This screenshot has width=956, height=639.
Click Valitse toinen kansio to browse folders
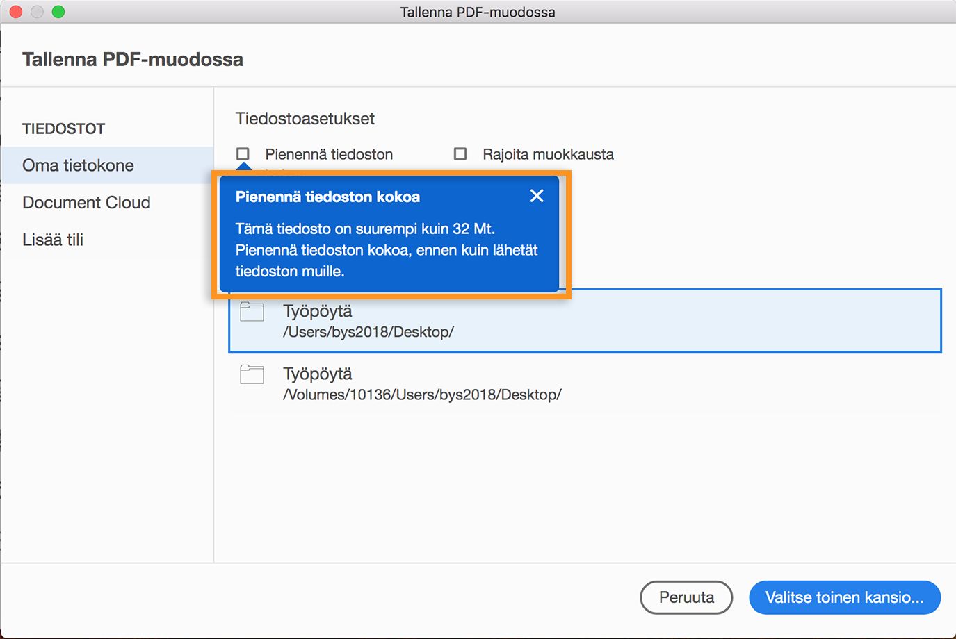coord(843,597)
